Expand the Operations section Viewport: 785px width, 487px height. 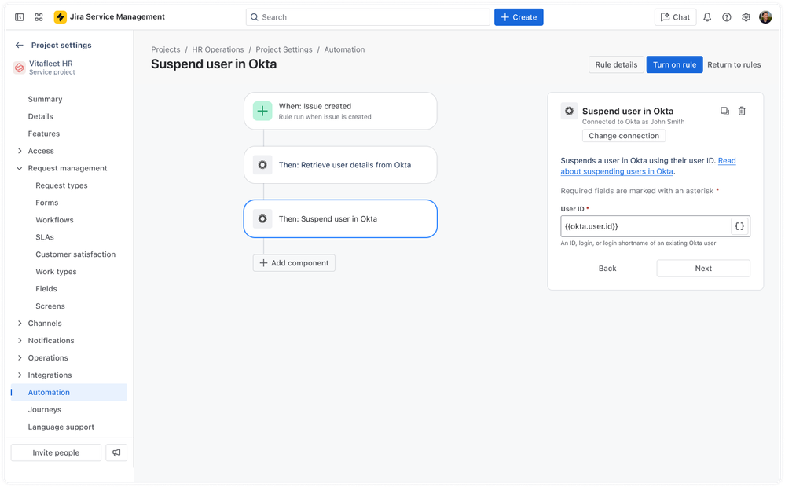(20, 357)
